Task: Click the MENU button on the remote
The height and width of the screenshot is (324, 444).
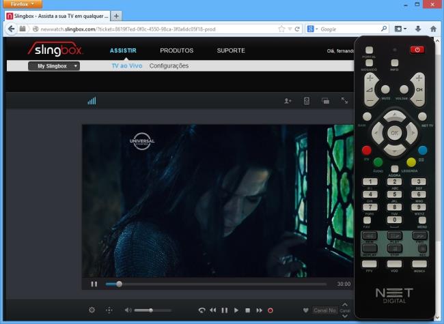Action: pyautogui.click(x=422, y=220)
